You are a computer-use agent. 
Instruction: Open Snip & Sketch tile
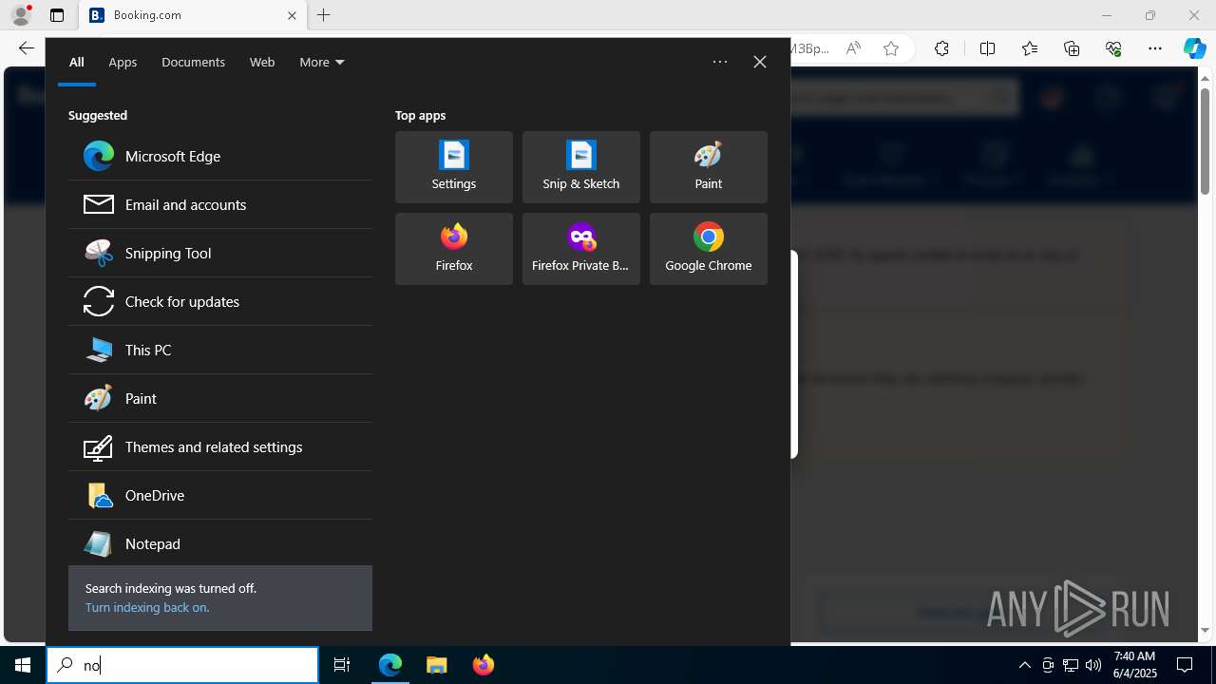click(581, 167)
